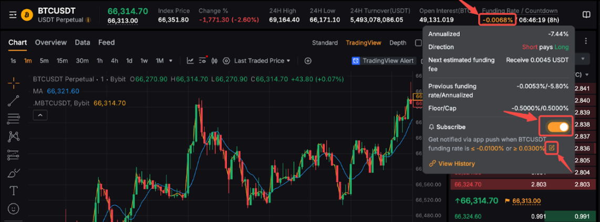Open the guide book icon at top right

tap(586, 15)
